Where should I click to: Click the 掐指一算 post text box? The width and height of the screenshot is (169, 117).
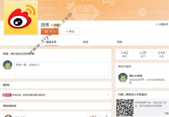[x=62, y=69]
